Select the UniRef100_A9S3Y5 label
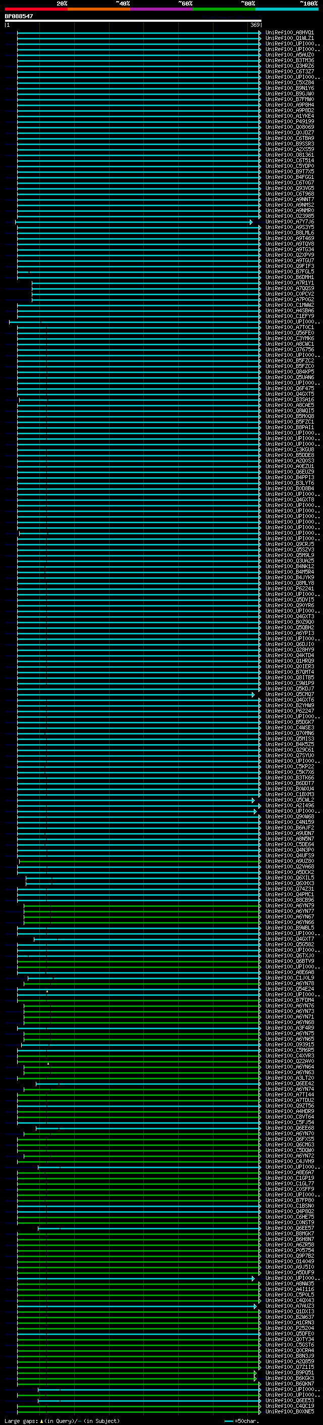Image resolution: width=323 pixels, height=1425 pixels. (290, 227)
